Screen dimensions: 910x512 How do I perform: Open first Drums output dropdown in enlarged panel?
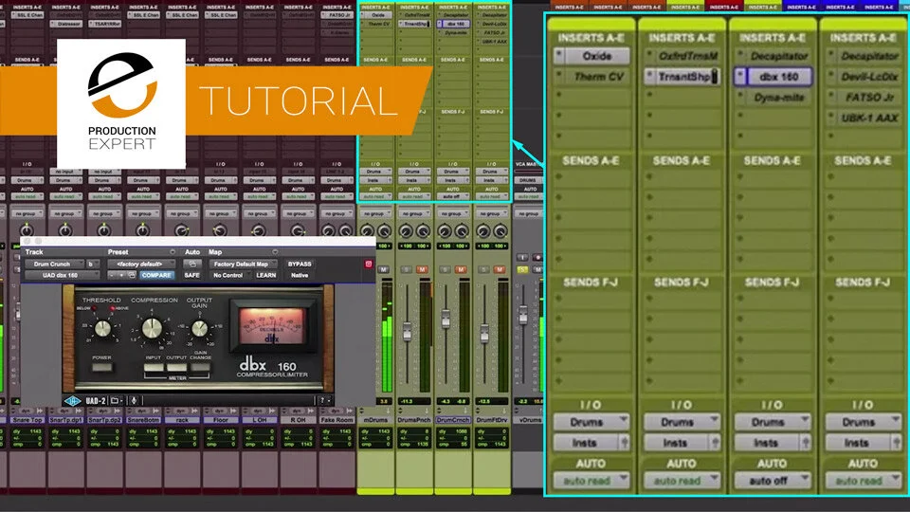click(x=591, y=422)
